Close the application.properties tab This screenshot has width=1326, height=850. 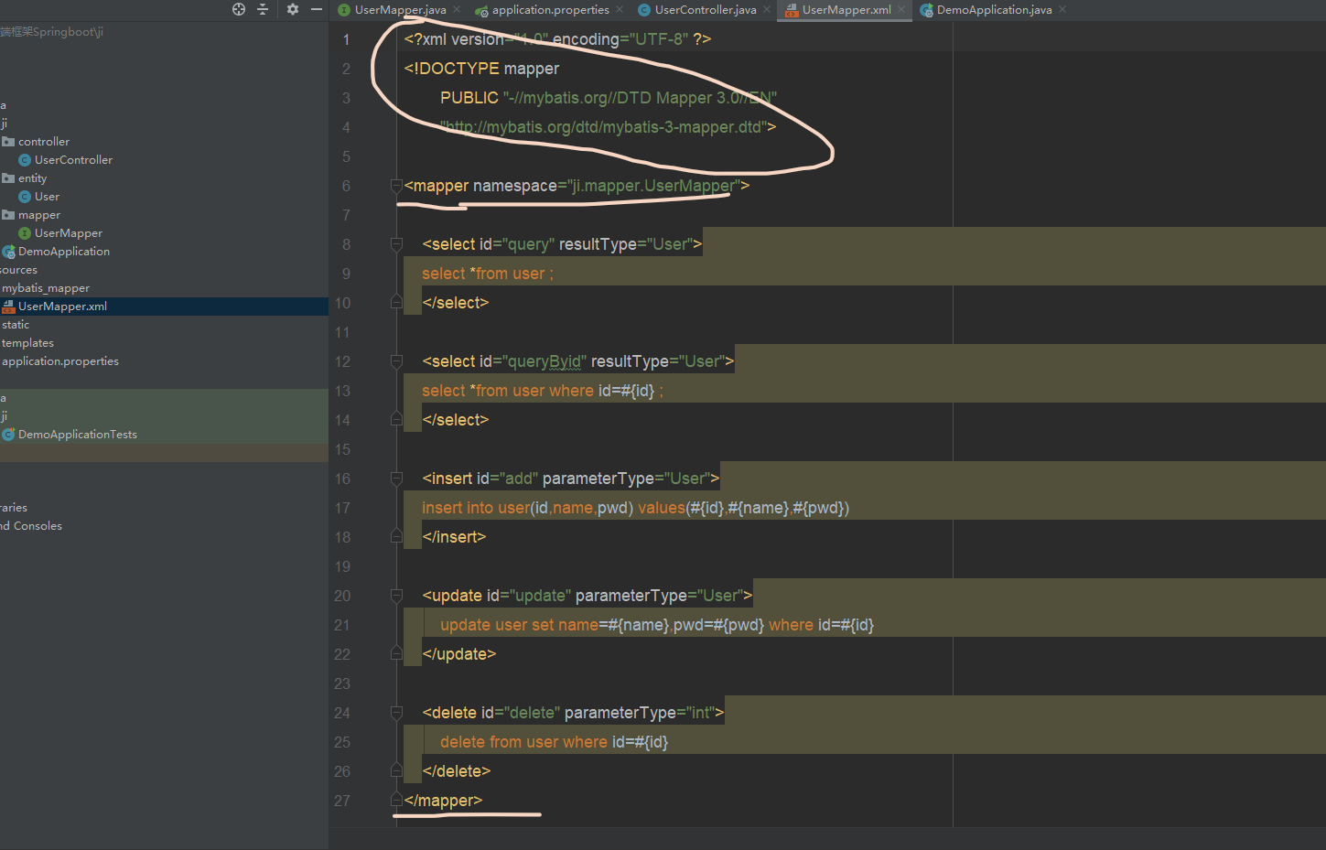620,10
